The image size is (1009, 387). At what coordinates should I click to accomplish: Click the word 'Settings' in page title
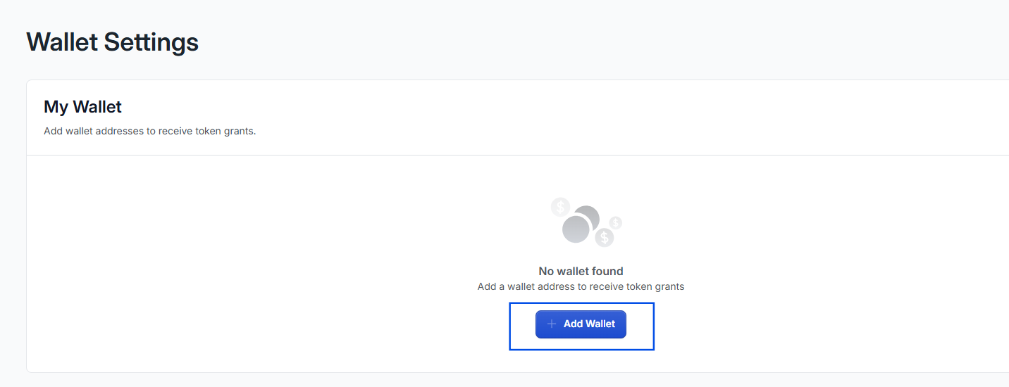(151, 42)
